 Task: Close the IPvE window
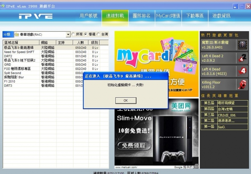coord(248,6)
